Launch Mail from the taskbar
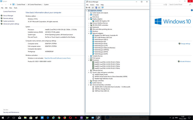The image size is (193, 120). point(20,118)
